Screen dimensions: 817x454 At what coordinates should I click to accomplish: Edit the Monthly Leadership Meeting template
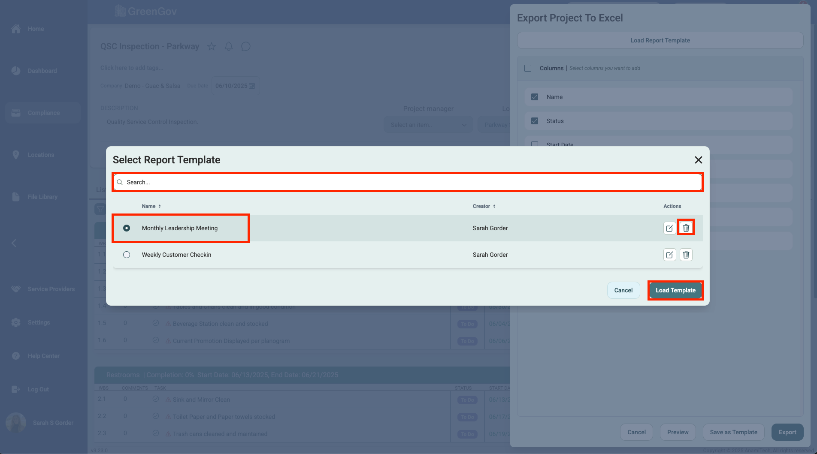point(669,228)
